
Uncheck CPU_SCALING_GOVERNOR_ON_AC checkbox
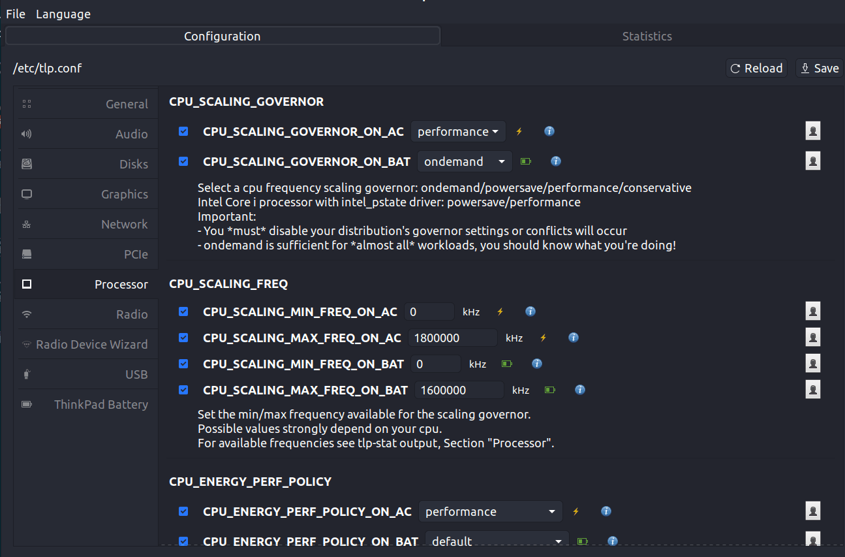coord(183,131)
